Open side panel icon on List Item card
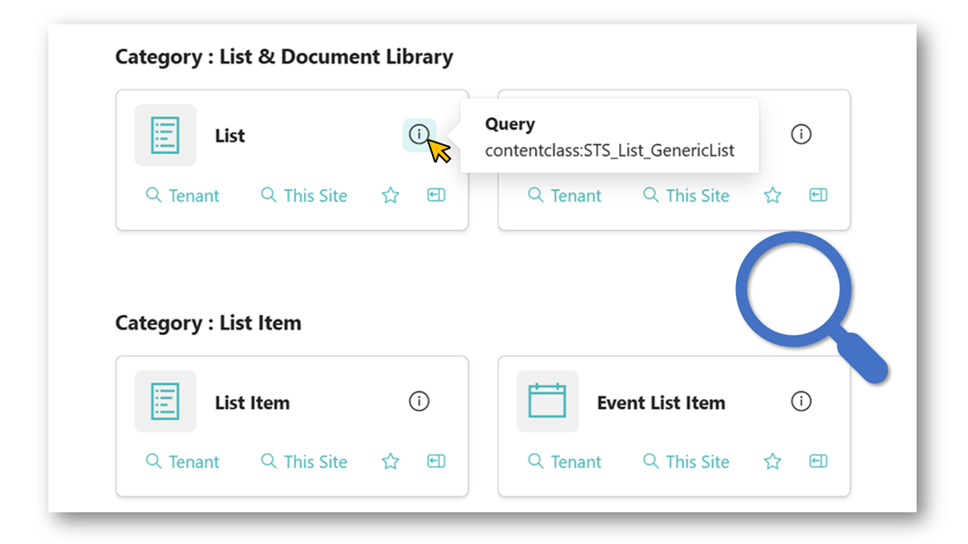Viewport: 968px width, 544px height. click(x=436, y=461)
